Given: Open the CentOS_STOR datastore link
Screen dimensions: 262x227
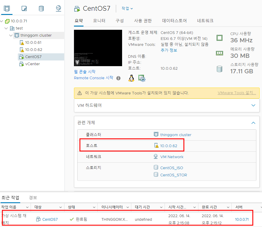Looking at the screenshot, I should [x=173, y=175].
